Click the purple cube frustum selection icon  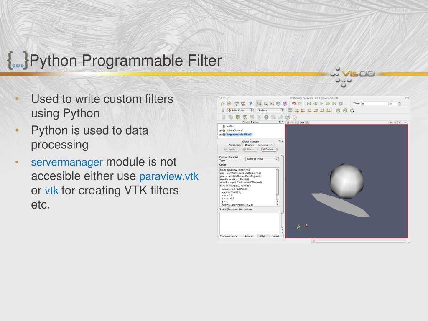coord(285,104)
